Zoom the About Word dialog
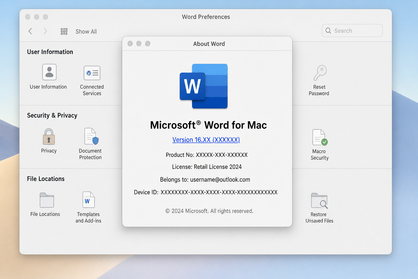418x279 pixels. click(148, 44)
